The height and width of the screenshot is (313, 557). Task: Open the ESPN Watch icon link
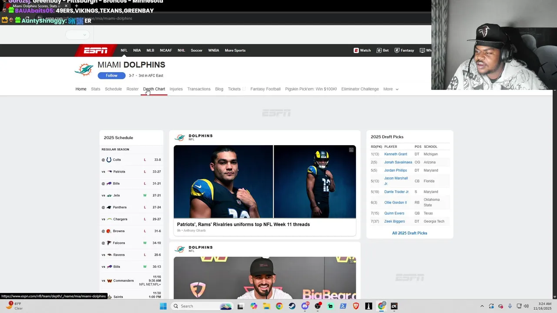(x=356, y=50)
